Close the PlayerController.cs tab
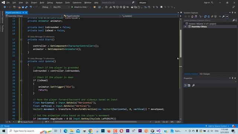This screenshot has width=238, height=134. pyautogui.click(x=26, y=13)
